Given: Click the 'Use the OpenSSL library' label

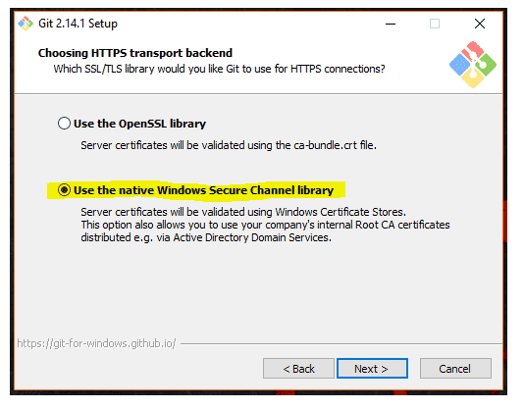Looking at the screenshot, I should [139, 124].
